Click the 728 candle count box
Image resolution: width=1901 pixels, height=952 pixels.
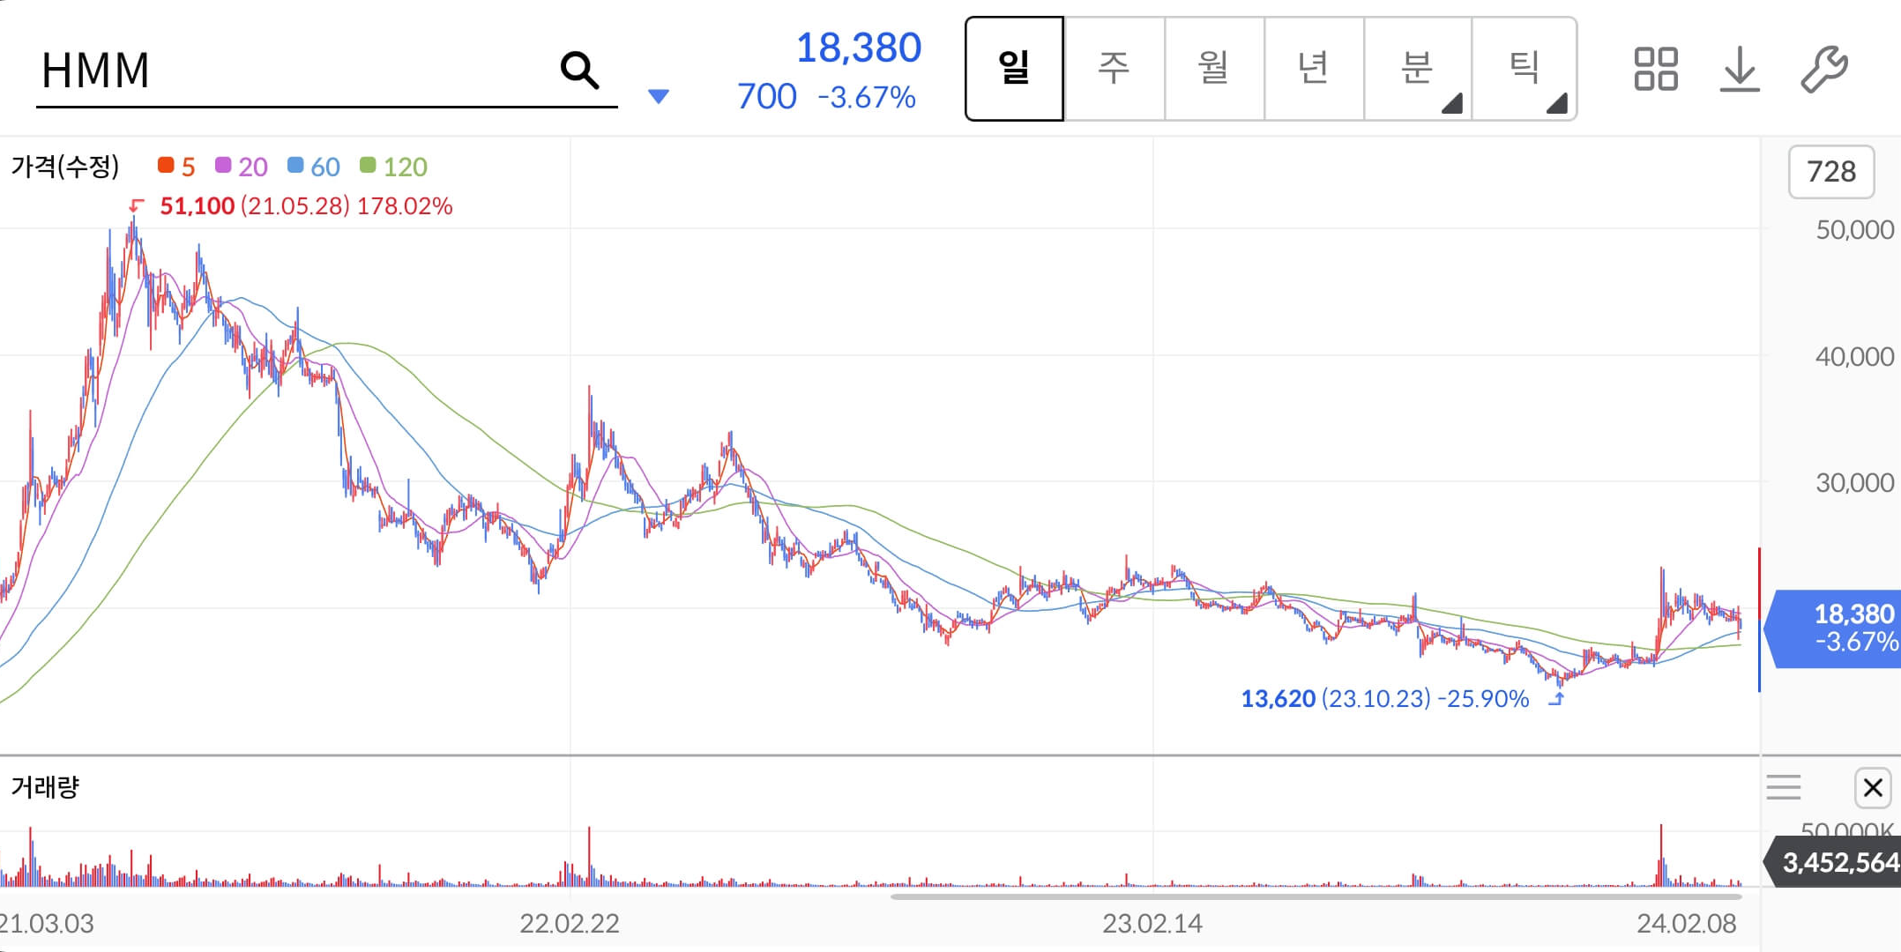[x=1830, y=172]
